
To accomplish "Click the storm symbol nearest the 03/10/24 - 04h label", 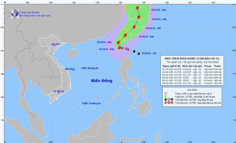I will [126, 35].
